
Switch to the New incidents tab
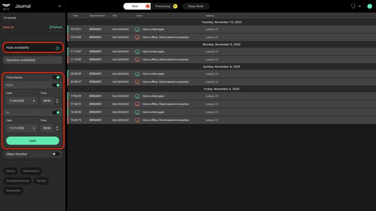(137, 6)
